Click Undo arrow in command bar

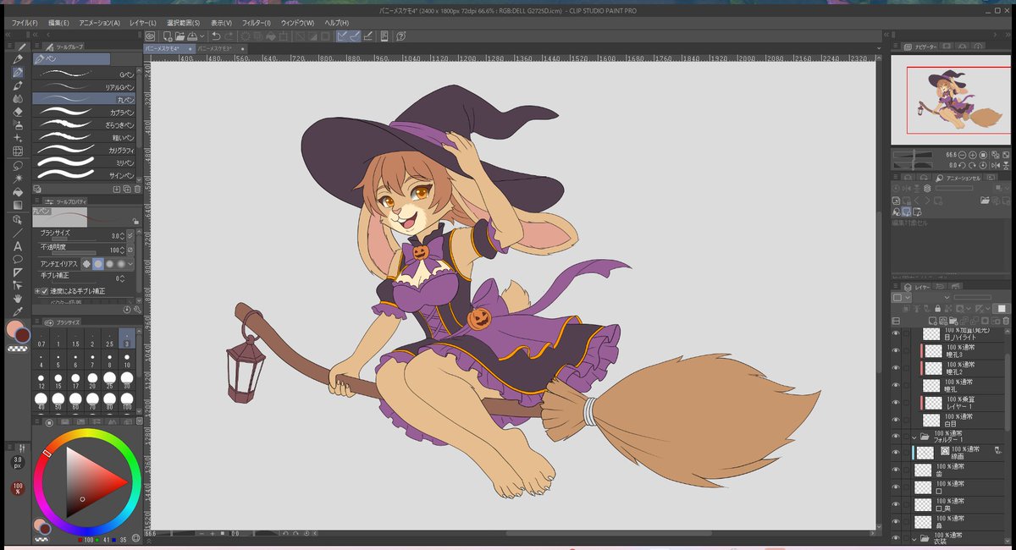pyautogui.click(x=216, y=36)
